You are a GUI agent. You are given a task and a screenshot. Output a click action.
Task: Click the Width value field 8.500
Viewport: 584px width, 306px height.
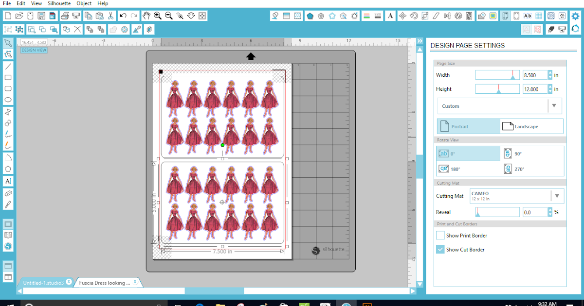(x=534, y=75)
